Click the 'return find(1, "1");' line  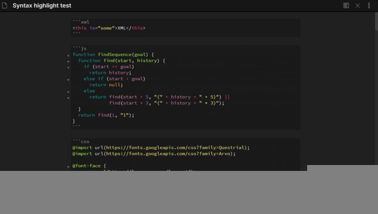pos(106,115)
